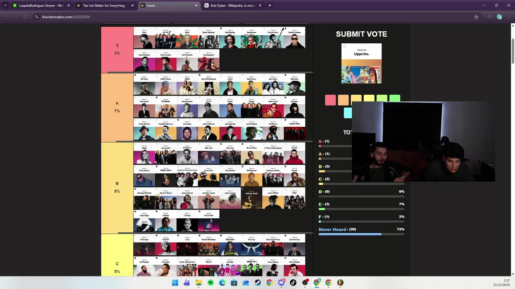Open Windows Start menu

(175, 283)
